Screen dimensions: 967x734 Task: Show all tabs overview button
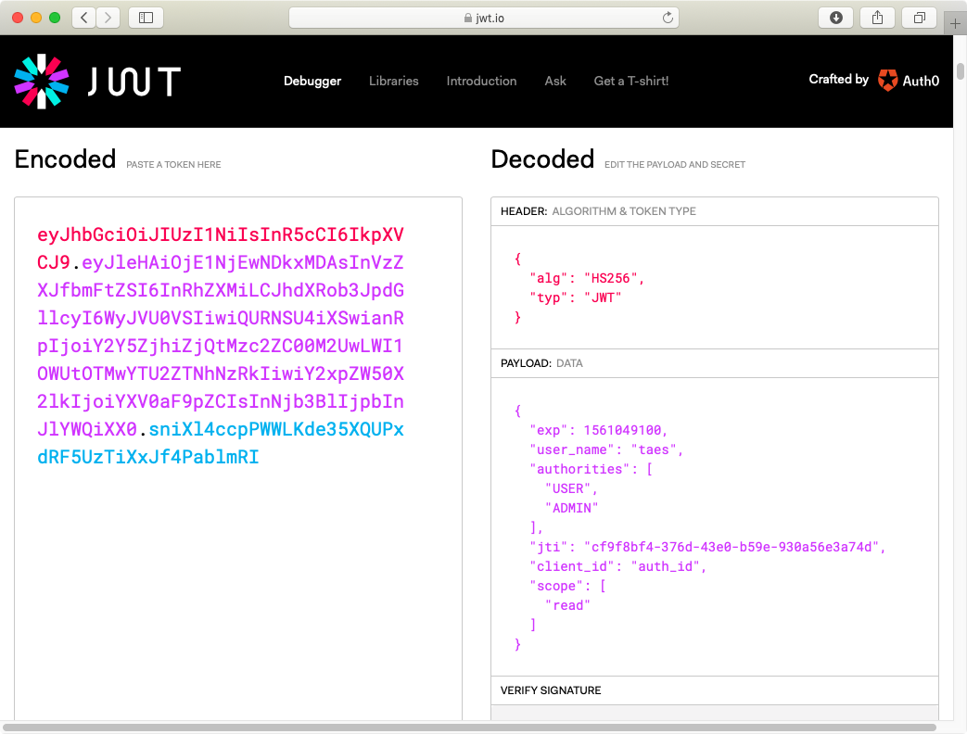tap(920, 18)
